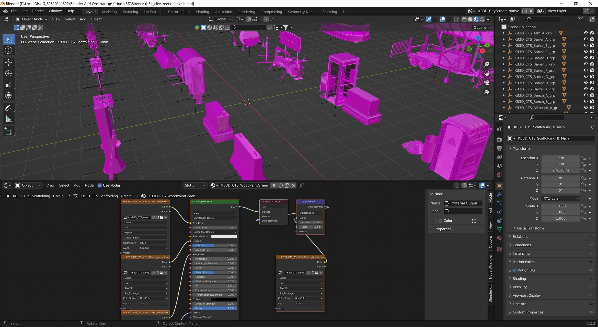This screenshot has height=327, width=598.
Task: Click the Emission black color swatch
Action: tap(224, 299)
